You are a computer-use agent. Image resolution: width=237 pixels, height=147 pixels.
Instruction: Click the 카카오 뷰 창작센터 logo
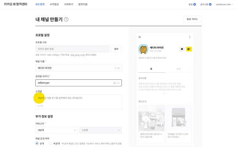click(15, 4)
